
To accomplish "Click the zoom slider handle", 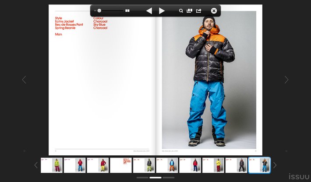I will point(99,10).
